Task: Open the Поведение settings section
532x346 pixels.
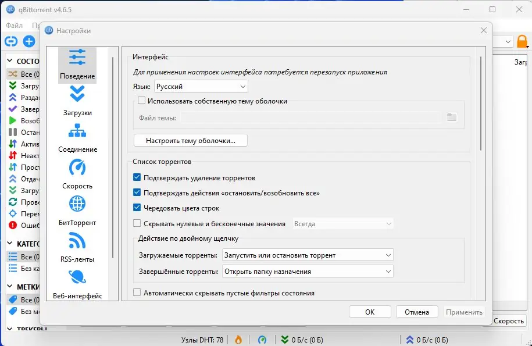Action: 77,65
